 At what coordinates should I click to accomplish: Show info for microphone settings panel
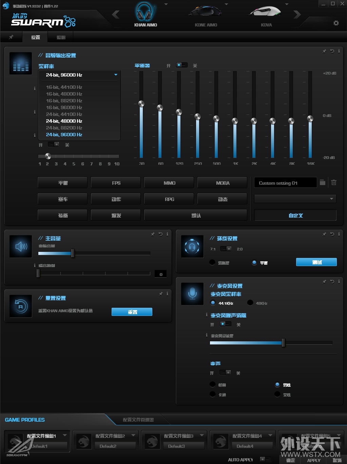(x=339, y=282)
